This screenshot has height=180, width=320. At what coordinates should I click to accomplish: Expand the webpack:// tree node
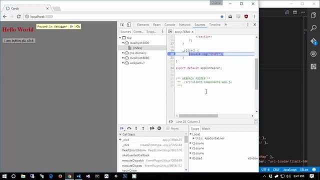click(x=123, y=63)
